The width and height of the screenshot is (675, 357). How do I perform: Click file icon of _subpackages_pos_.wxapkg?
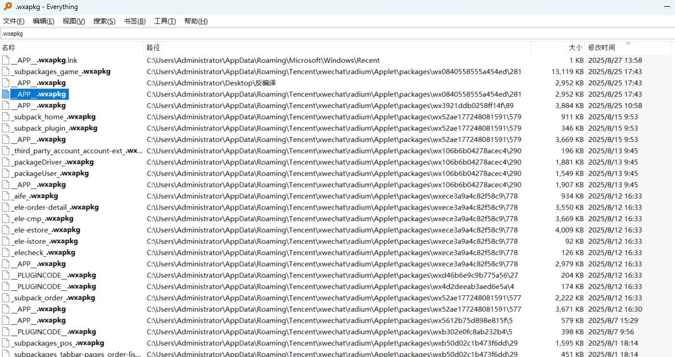pos(6,343)
